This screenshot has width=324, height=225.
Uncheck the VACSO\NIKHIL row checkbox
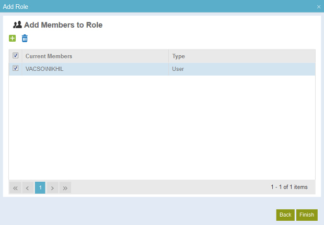(16, 68)
